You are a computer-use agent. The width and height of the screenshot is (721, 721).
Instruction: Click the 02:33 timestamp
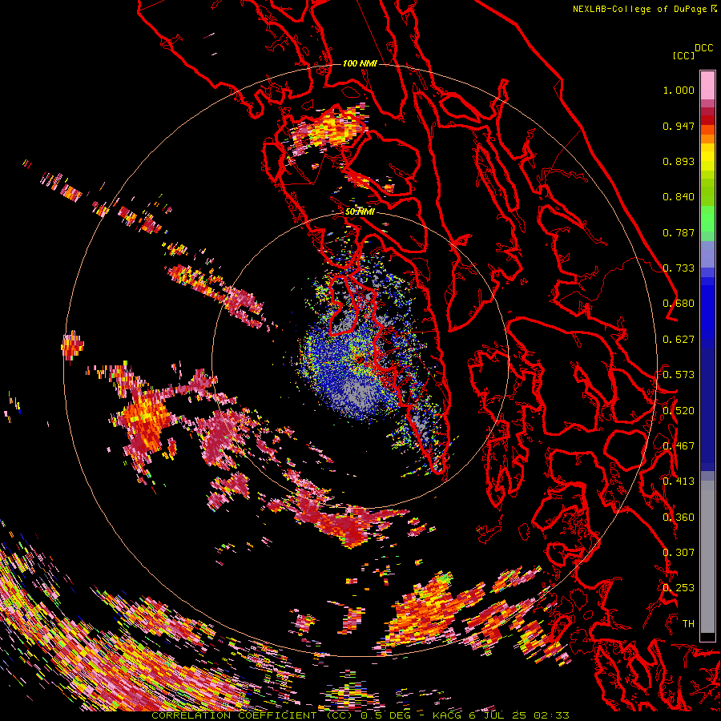pyautogui.click(x=551, y=715)
